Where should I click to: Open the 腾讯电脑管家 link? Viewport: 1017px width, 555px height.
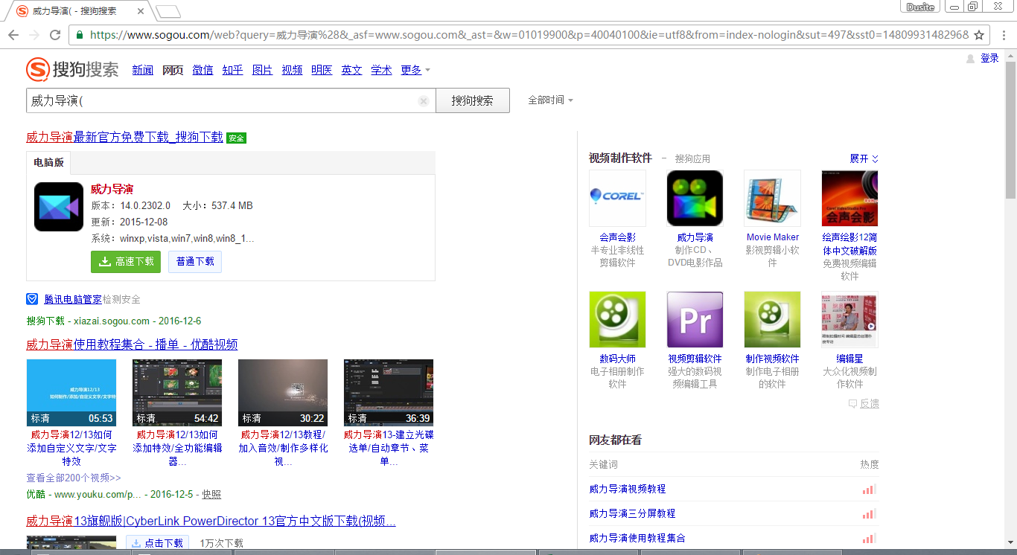73,299
